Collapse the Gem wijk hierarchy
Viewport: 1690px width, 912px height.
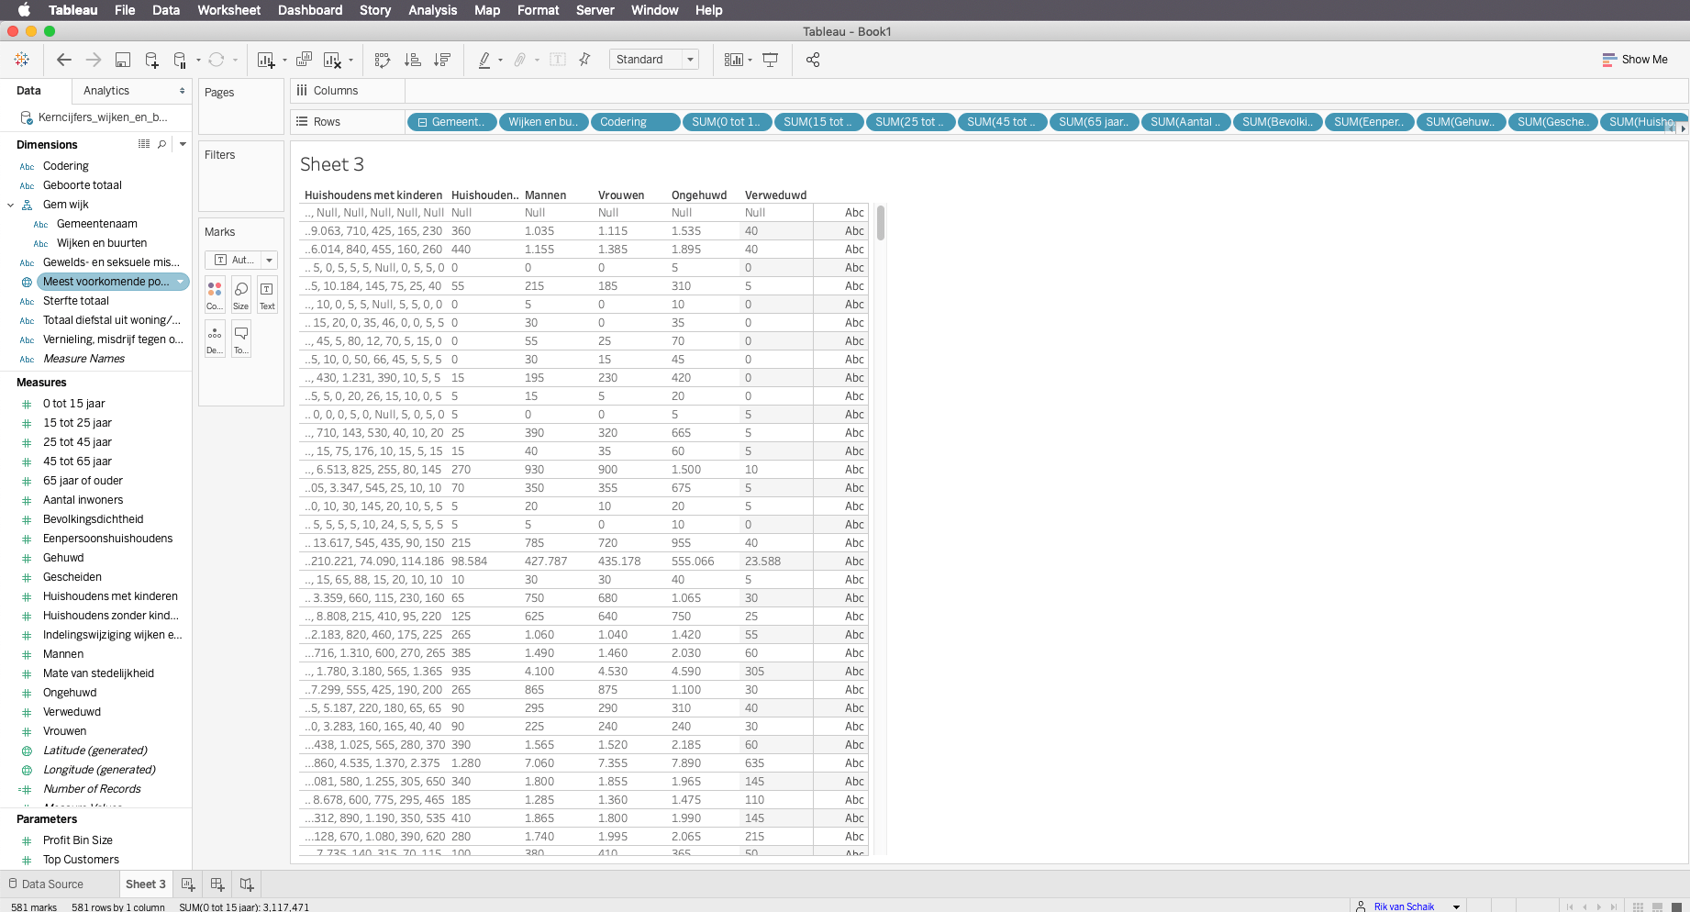[11, 205]
